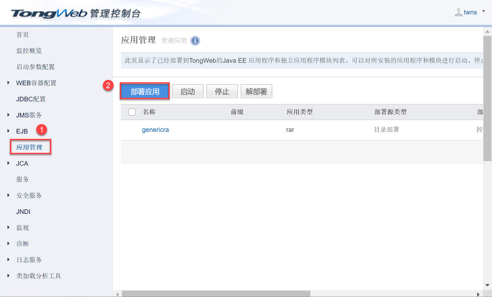This screenshot has height=297, width=492.
Task: Click the 部署源类型 column header
Action: tap(390, 112)
